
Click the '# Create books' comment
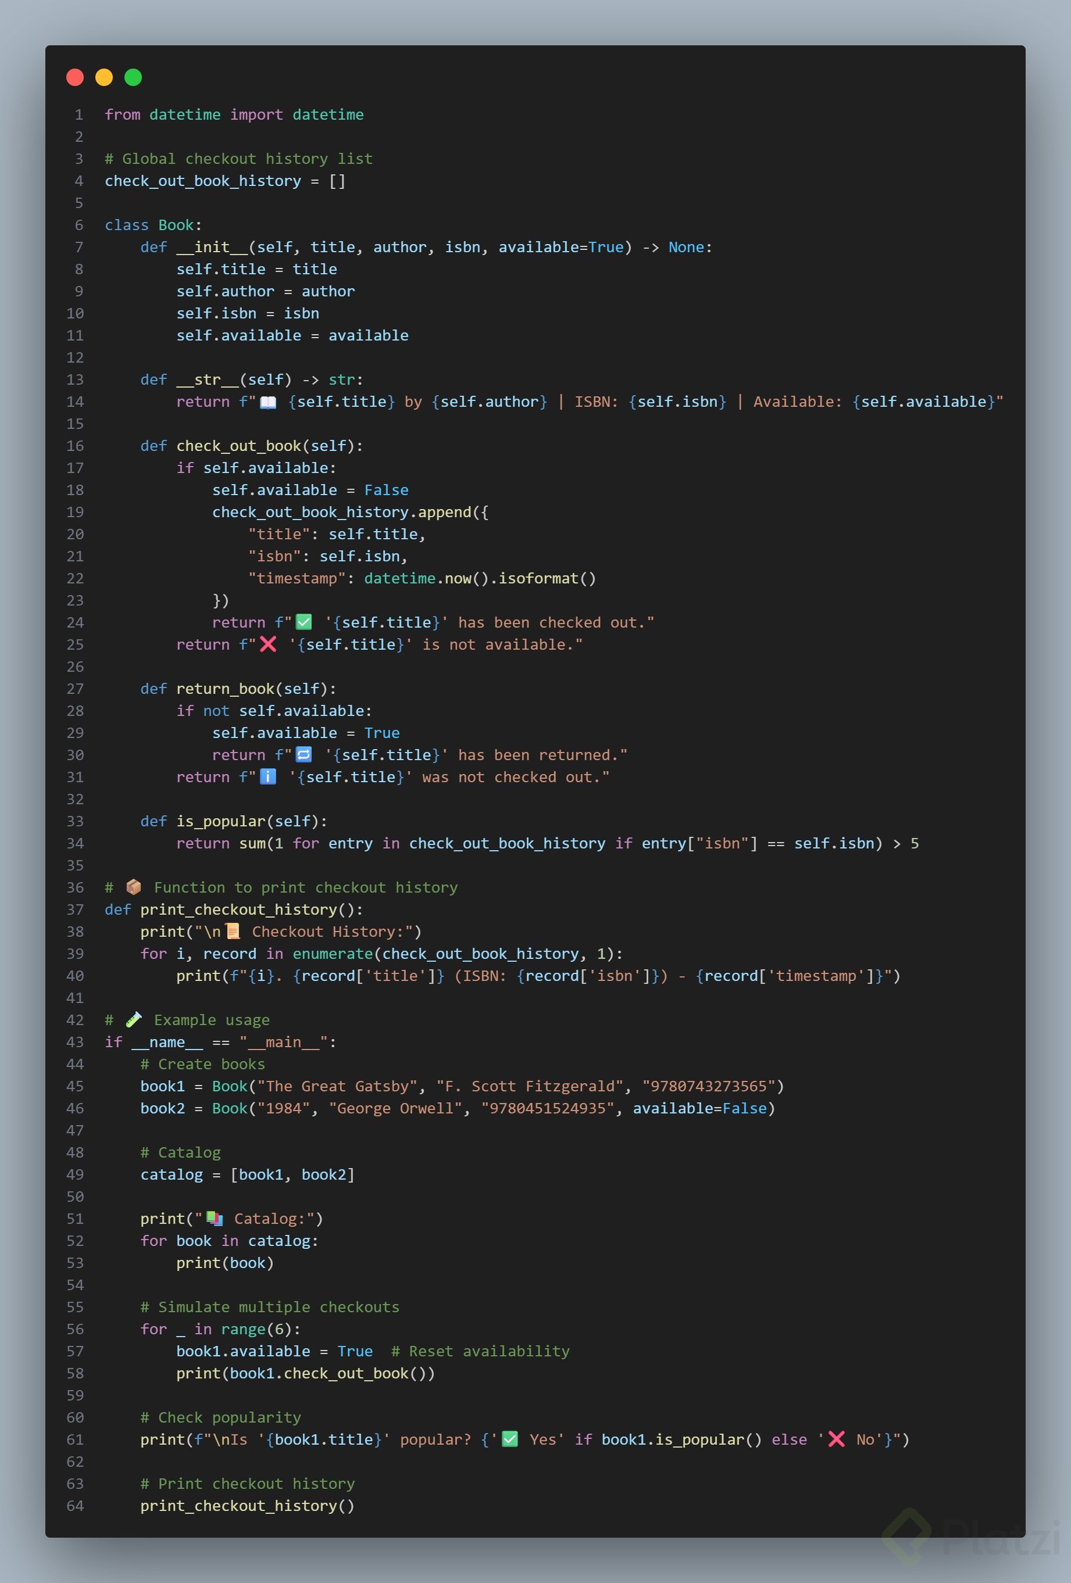tap(203, 1064)
